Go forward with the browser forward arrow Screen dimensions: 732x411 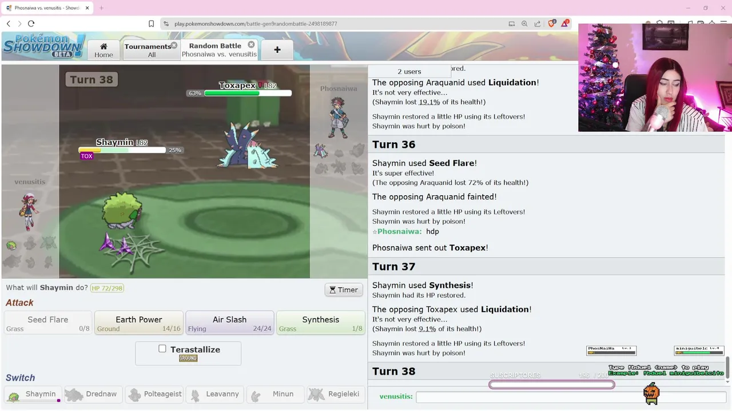tap(19, 23)
